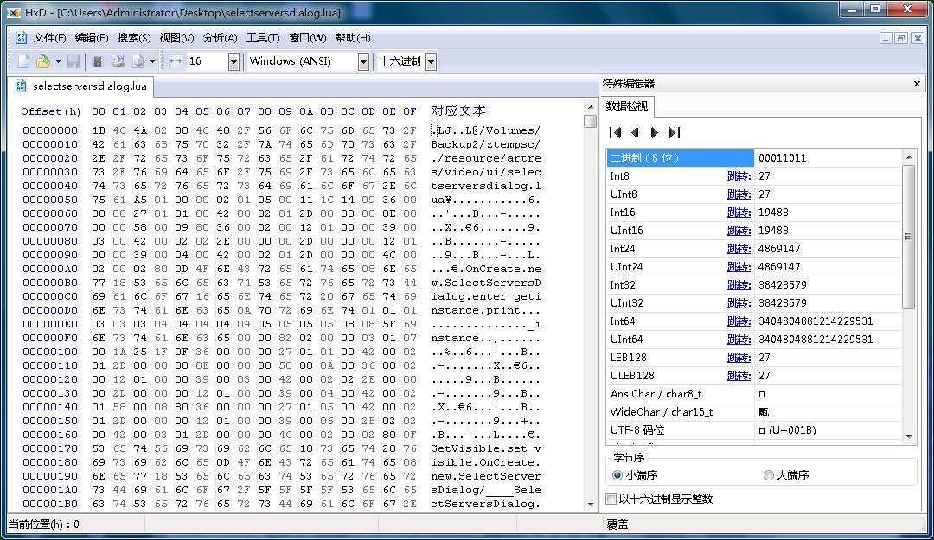Click 跳转 link next to Int16

(739, 213)
